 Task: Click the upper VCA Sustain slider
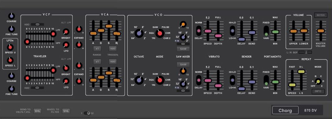click(x=109, y=26)
